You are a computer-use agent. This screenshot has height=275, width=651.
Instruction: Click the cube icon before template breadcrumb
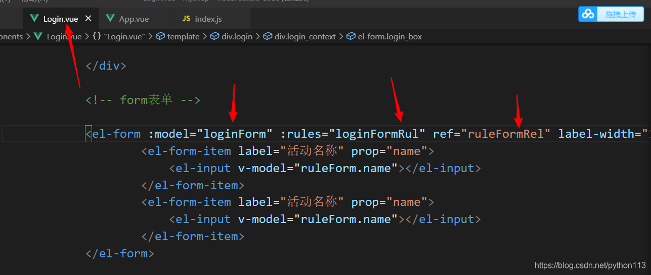click(160, 36)
